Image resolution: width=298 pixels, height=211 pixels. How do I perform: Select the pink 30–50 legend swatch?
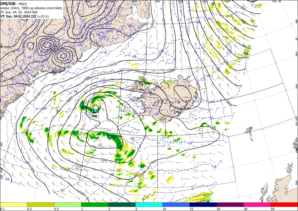click(x=257, y=204)
